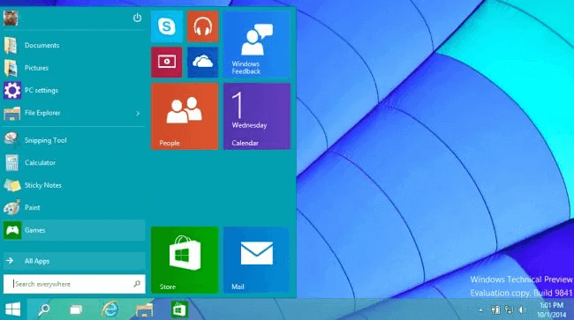
Task: Launch the Music headphones tile
Action: pyautogui.click(x=203, y=26)
